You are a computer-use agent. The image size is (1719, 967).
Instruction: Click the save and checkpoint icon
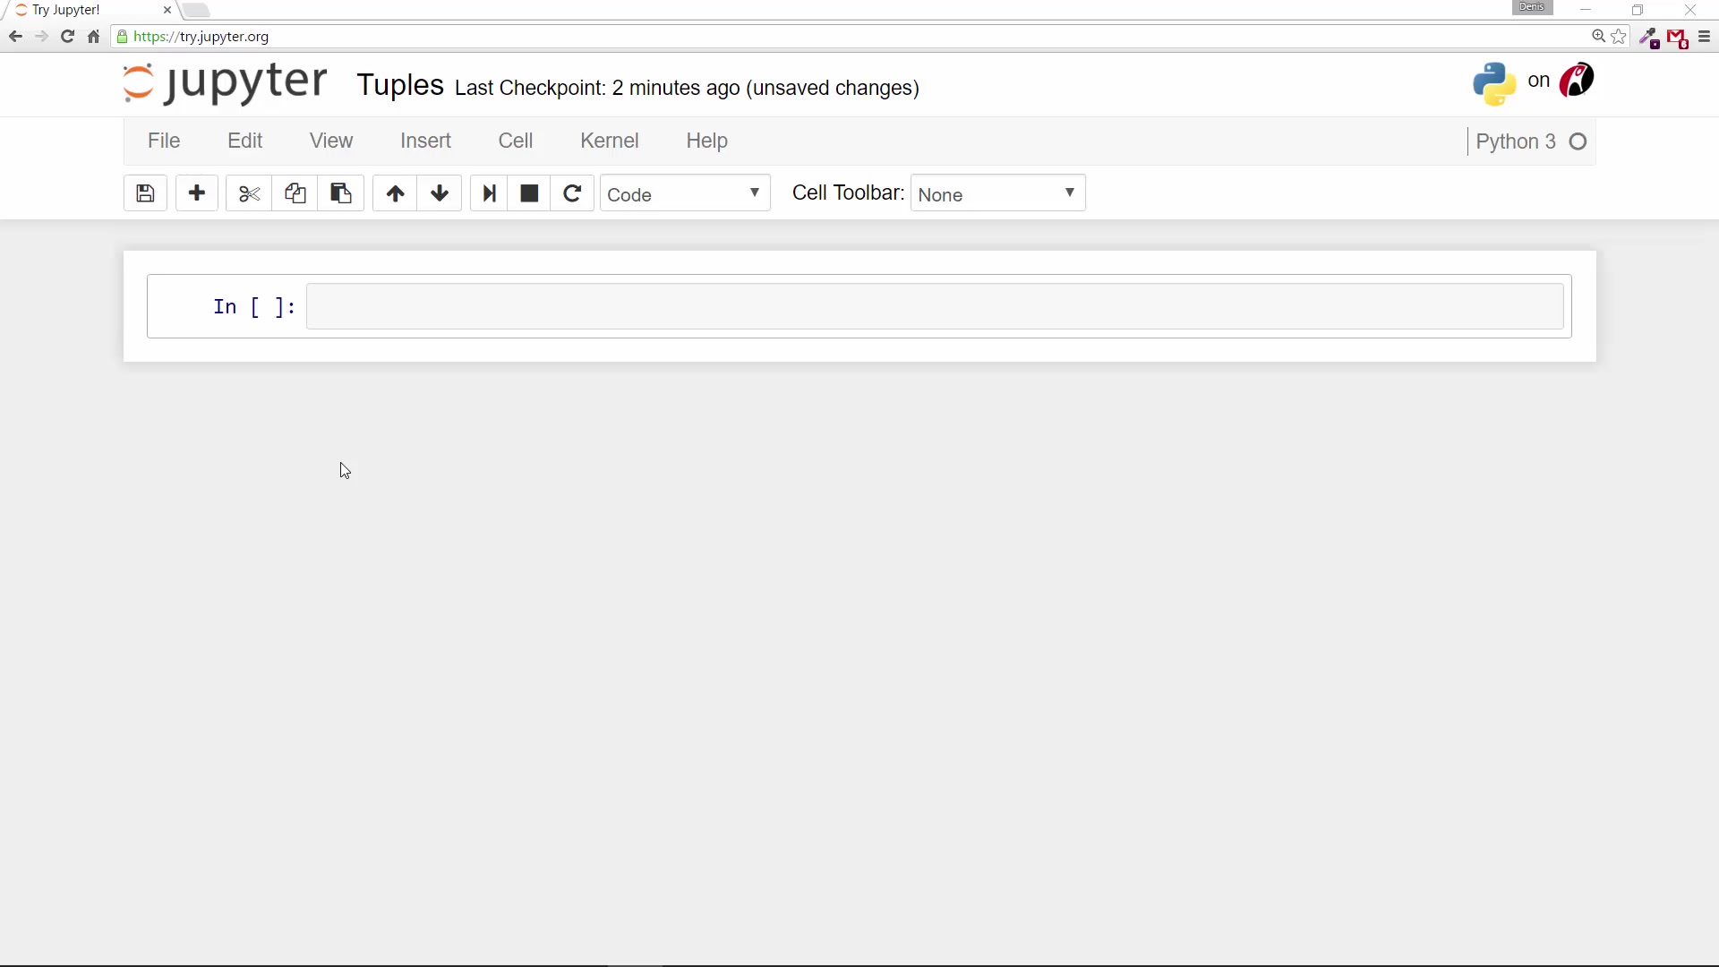point(145,193)
